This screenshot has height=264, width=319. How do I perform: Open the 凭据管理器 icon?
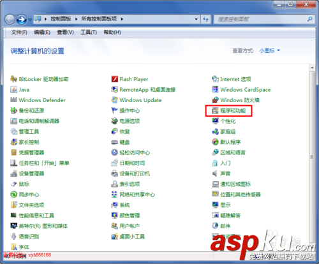click(13, 152)
